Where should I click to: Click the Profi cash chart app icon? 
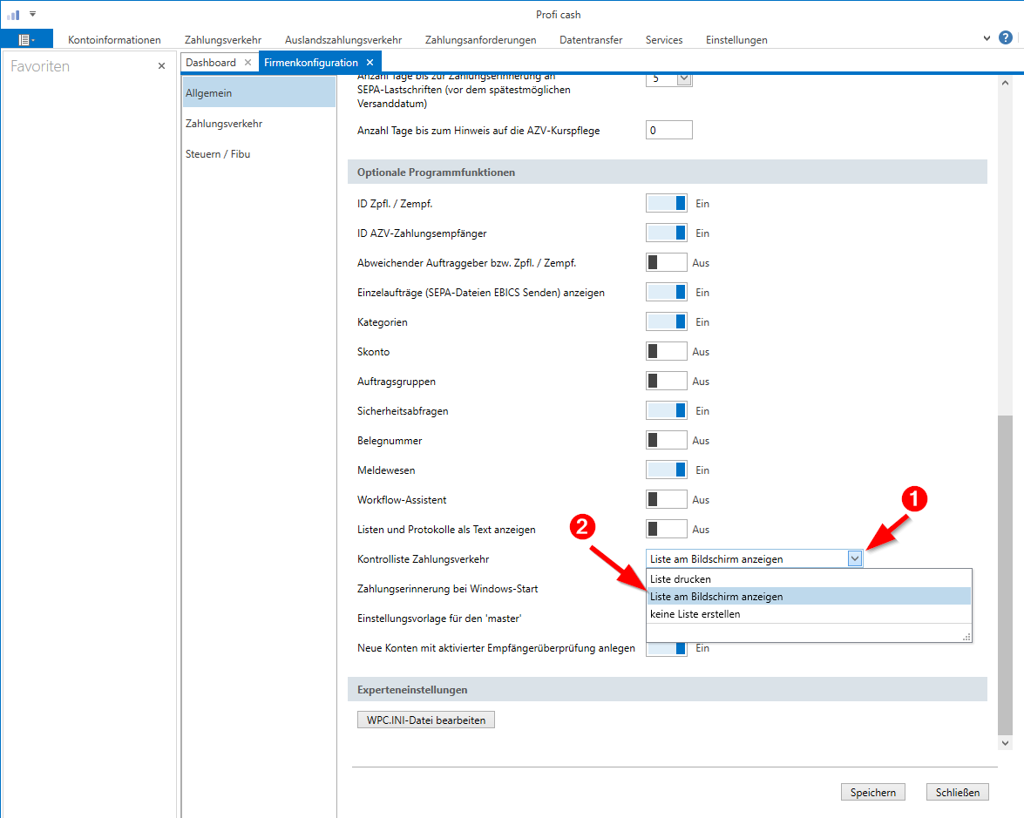[x=12, y=15]
